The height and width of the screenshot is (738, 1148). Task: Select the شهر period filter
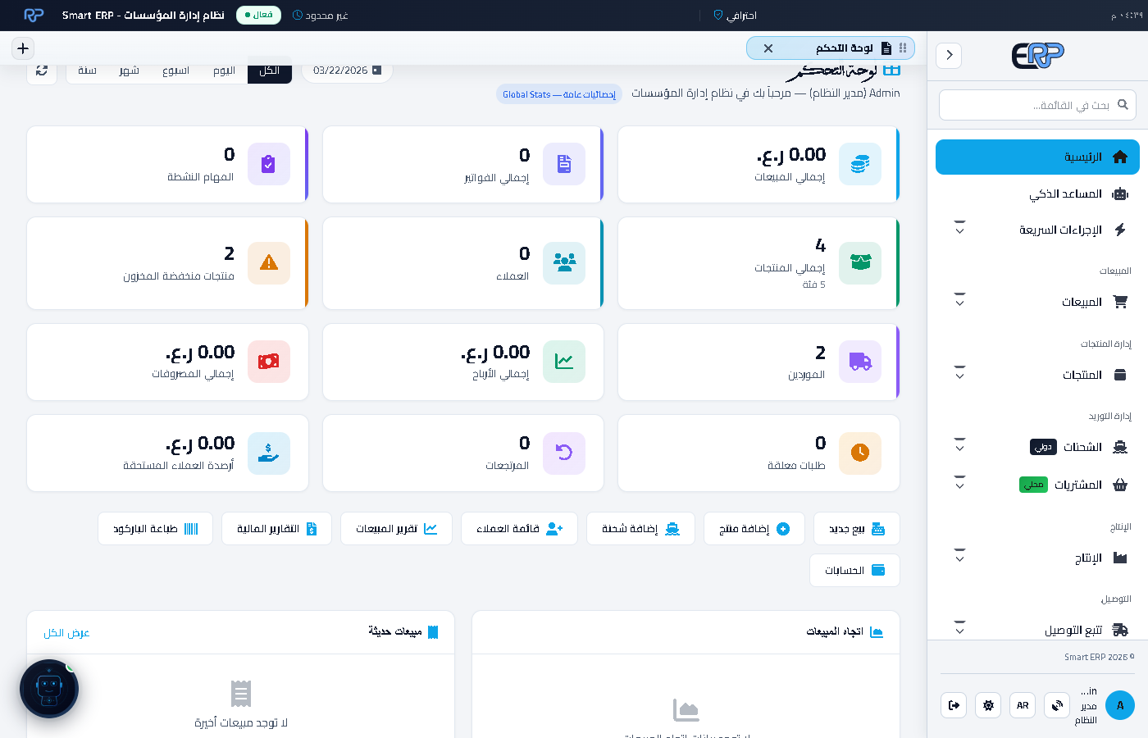[x=129, y=71]
